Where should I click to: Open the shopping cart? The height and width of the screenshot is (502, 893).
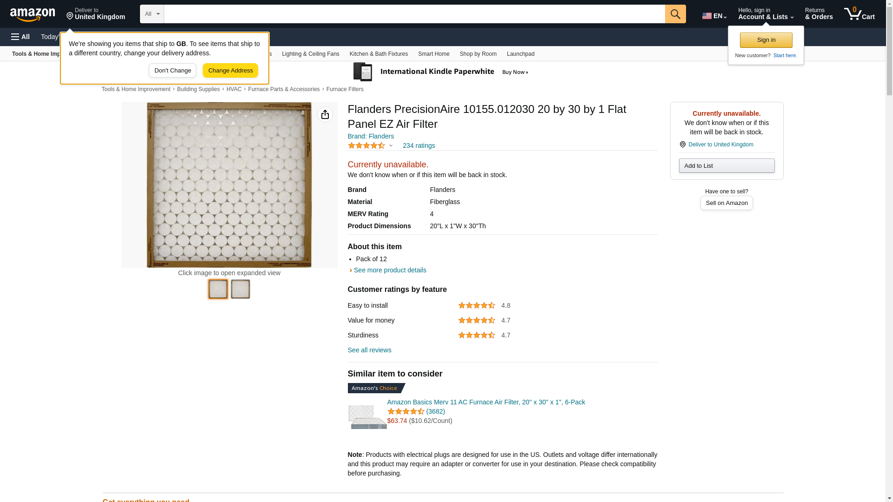click(x=859, y=14)
